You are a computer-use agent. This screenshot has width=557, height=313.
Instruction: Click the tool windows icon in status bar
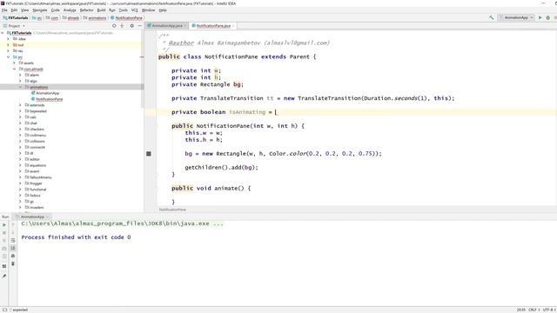[x=4, y=310]
